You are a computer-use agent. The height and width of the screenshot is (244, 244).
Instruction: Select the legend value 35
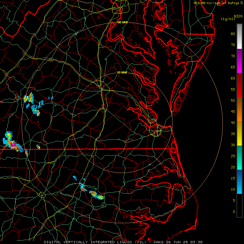(233, 134)
